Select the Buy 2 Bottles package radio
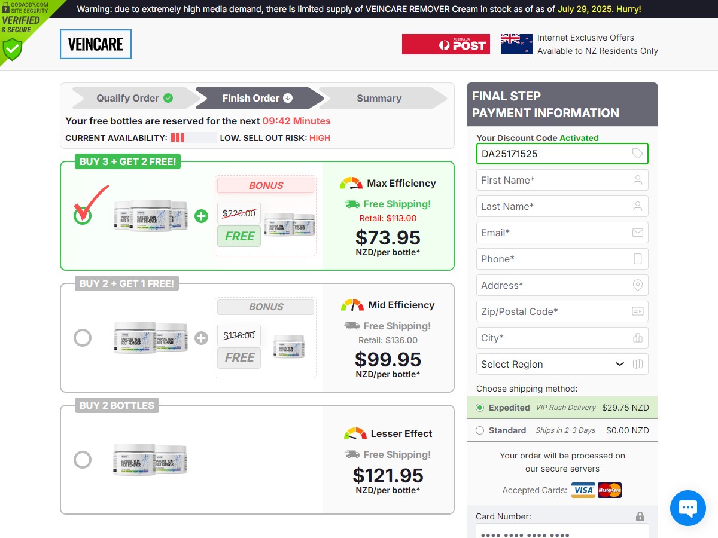This screenshot has width=718, height=538. [x=83, y=460]
